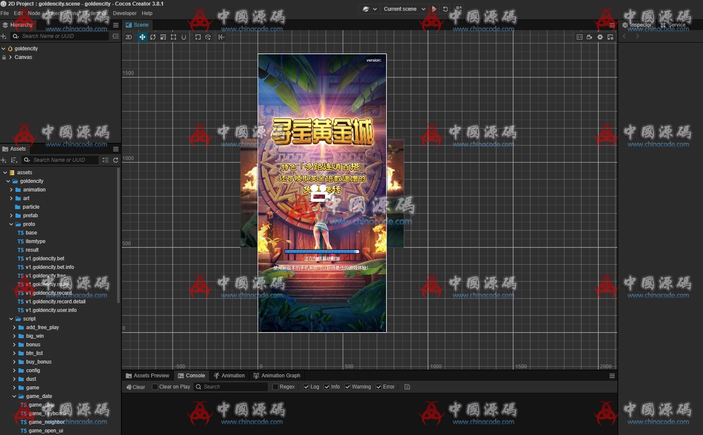Screen dimensions: 703x435
Task: Toggle the pivot/center gizmo position
Action: point(198,37)
